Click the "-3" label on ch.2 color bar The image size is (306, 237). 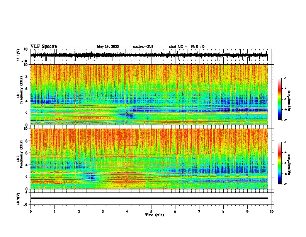[x=285, y=142]
